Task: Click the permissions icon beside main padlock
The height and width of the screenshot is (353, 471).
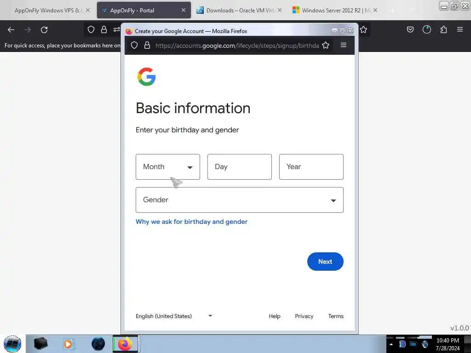Action: pyautogui.click(x=116, y=29)
